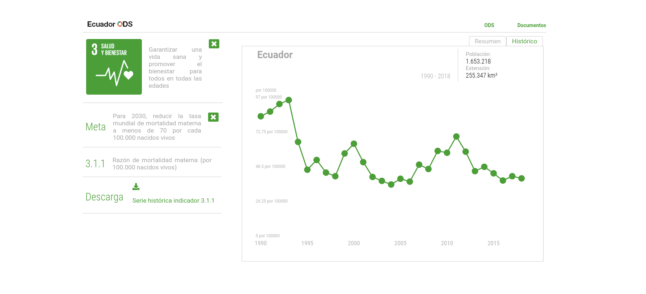Click the Salud y Bienestar goal 3 tile
The height and width of the screenshot is (294, 646).
tap(114, 67)
